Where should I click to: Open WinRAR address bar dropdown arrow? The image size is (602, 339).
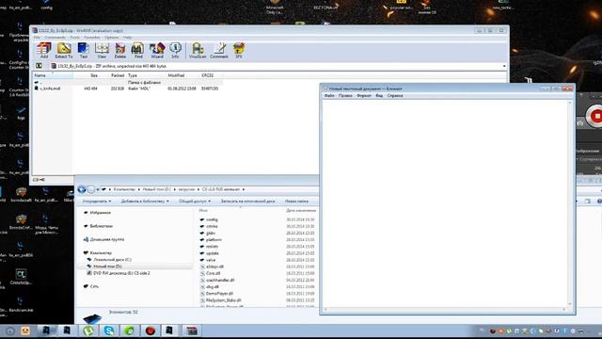pyautogui.click(x=504, y=66)
